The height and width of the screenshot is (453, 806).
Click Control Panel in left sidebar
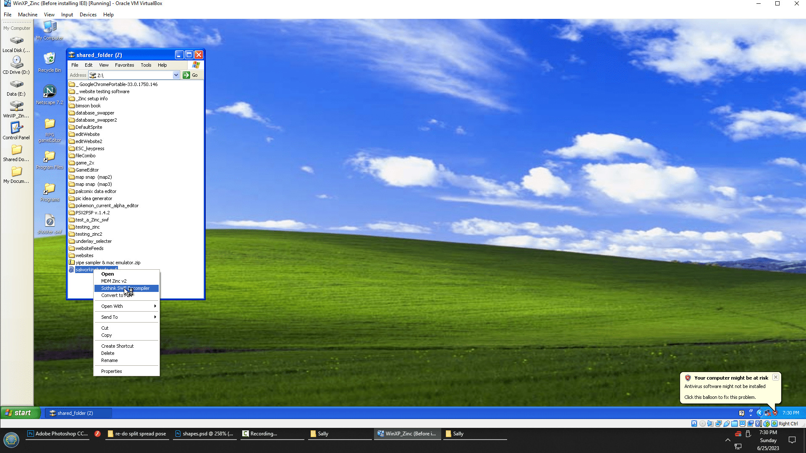pos(16,130)
